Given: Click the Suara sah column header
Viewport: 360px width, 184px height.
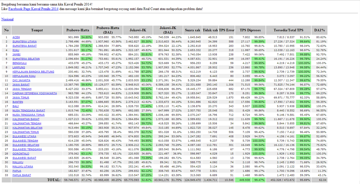Looking at the screenshot, I should (x=193, y=30).
